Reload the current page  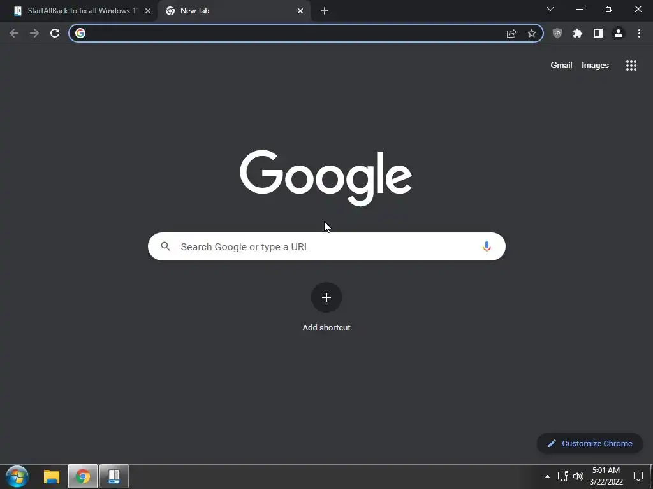[55, 33]
